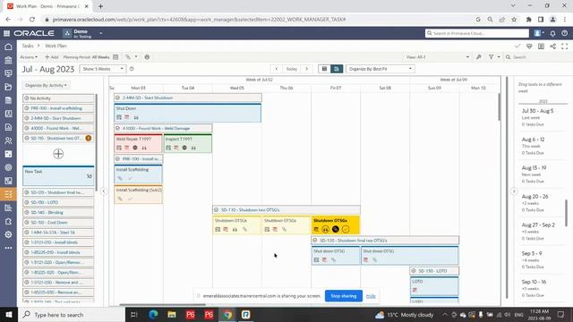The image size is (573, 322).
Task: Open the Actions dropdown menu
Action: pyautogui.click(x=29, y=57)
